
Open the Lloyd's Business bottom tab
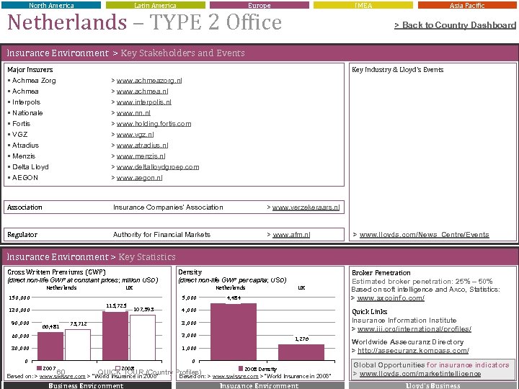[x=432, y=385]
